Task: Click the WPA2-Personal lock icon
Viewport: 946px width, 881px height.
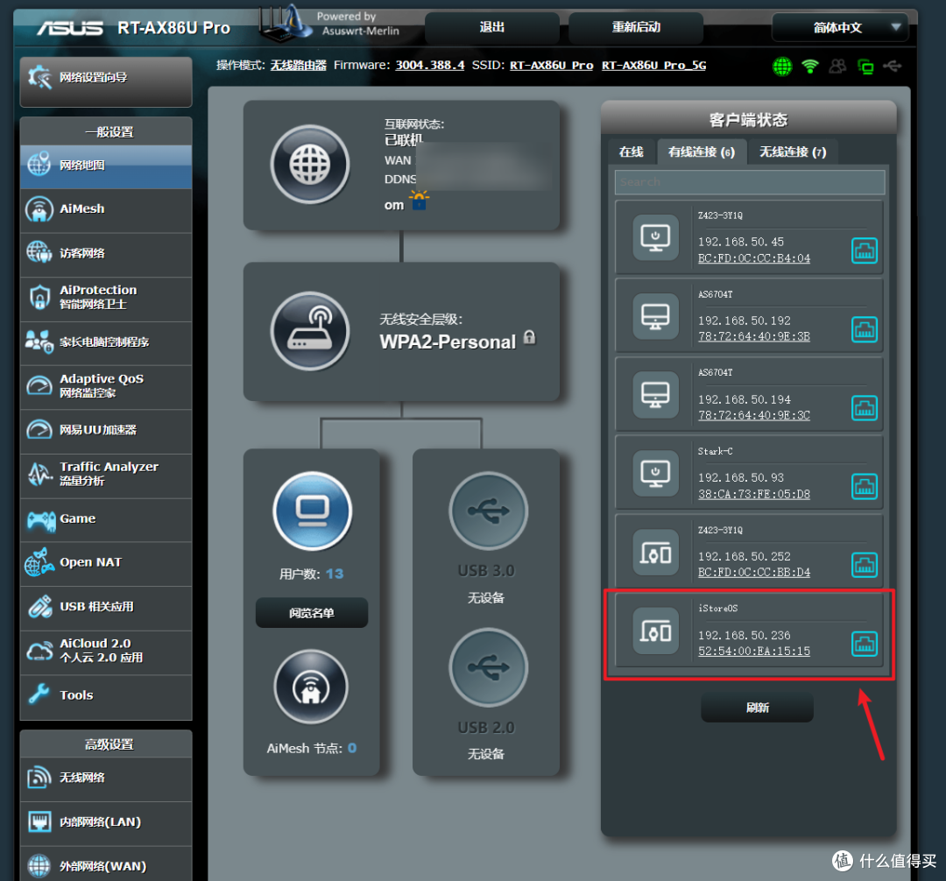Action: pos(529,337)
